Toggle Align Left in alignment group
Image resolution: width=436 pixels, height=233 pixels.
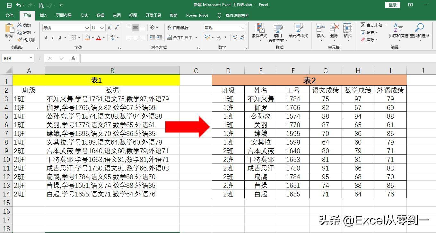click(128, 37)
